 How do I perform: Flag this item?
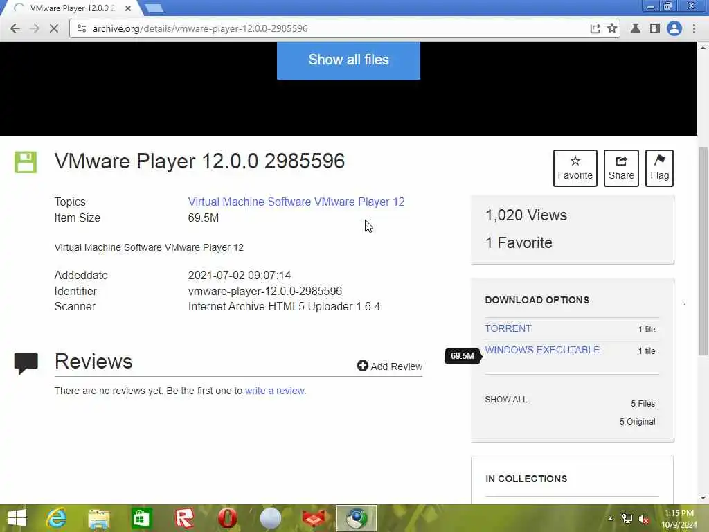click(x=659, y=168)
